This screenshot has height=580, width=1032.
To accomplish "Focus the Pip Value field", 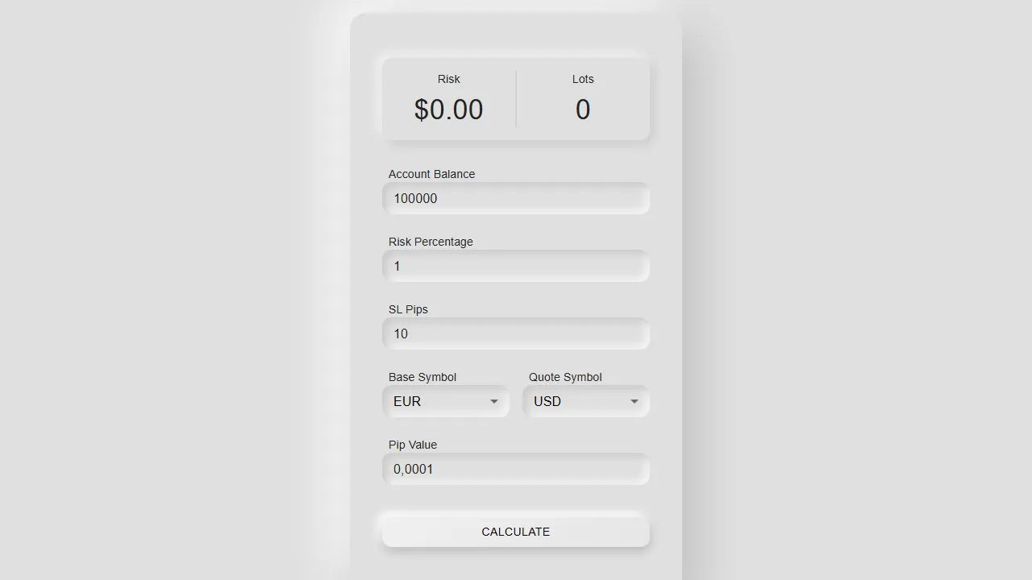I will [516, 469].
